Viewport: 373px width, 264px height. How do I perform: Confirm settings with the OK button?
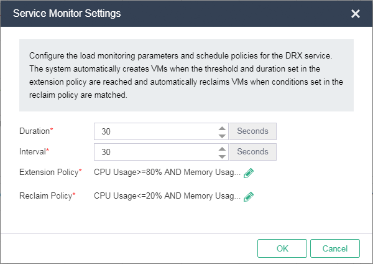tap(282, 248)
